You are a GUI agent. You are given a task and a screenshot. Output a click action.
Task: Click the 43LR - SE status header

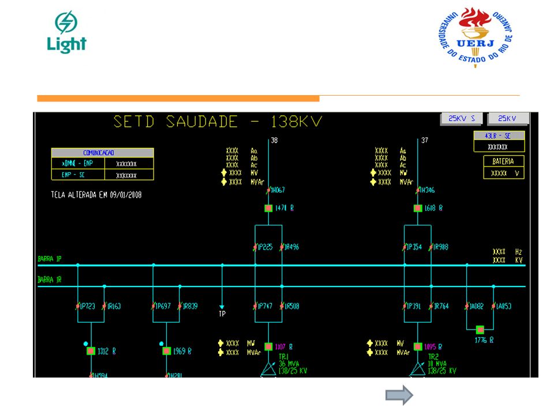point(499,136)
